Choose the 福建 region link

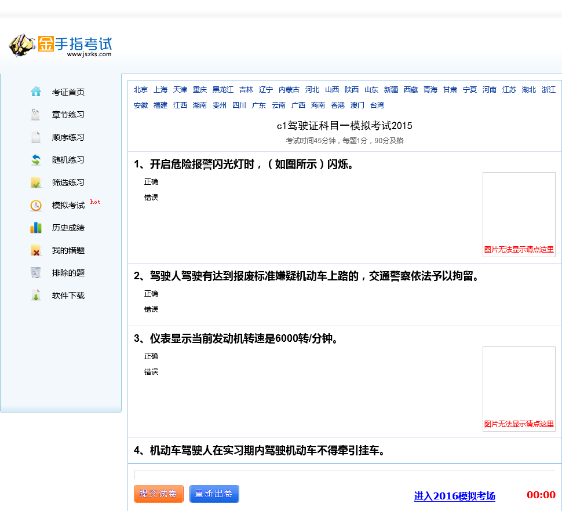point(160,105)
